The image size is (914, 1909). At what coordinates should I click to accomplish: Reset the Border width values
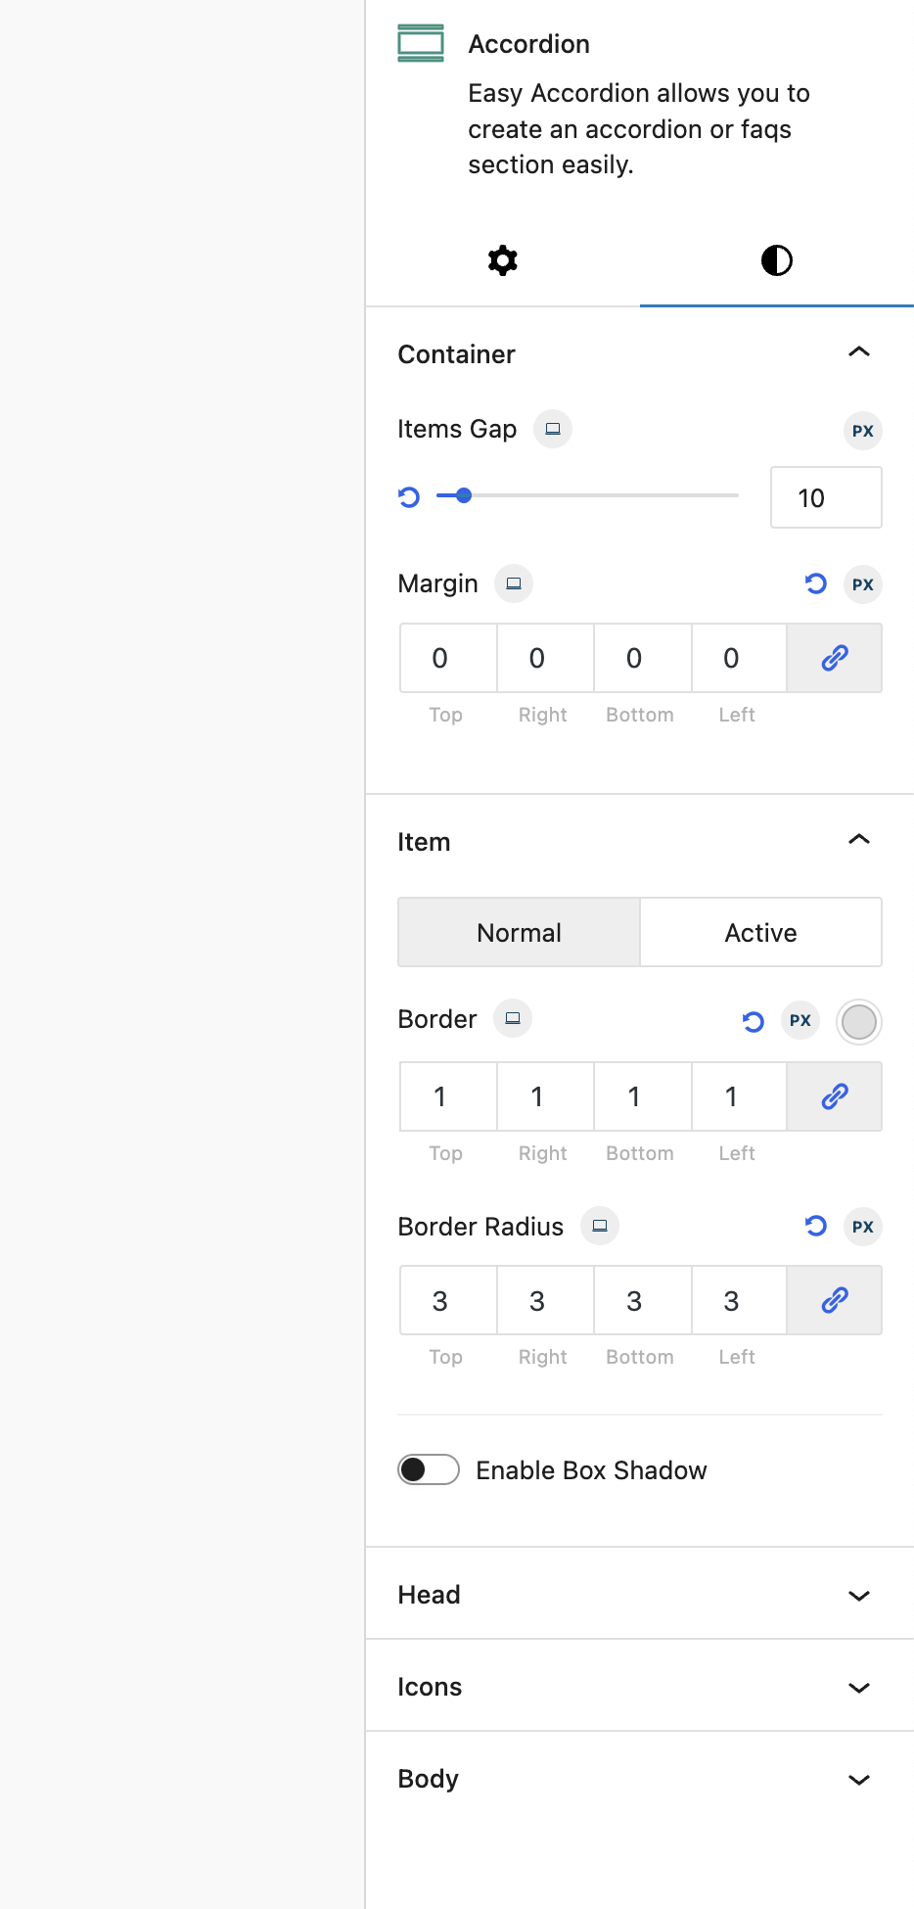pyautogui.click(x=753, y=1022)
